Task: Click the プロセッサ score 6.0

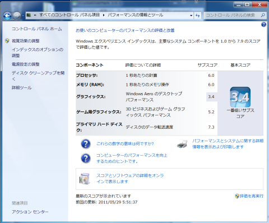Action: point(211,76)
